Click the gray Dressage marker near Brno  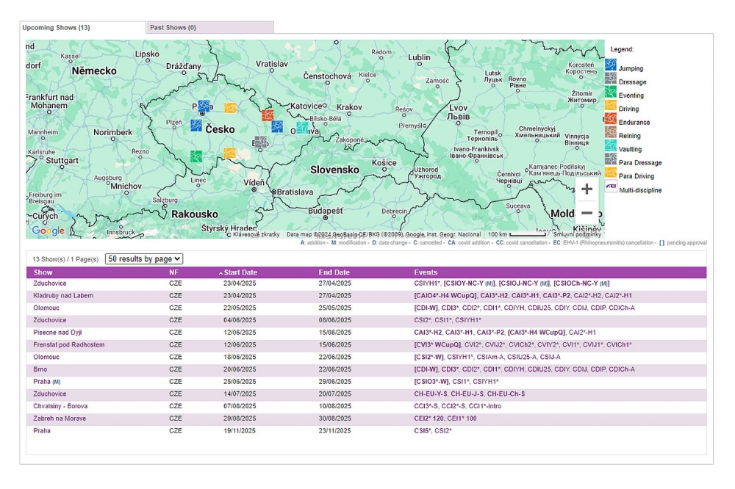point(261,142)
